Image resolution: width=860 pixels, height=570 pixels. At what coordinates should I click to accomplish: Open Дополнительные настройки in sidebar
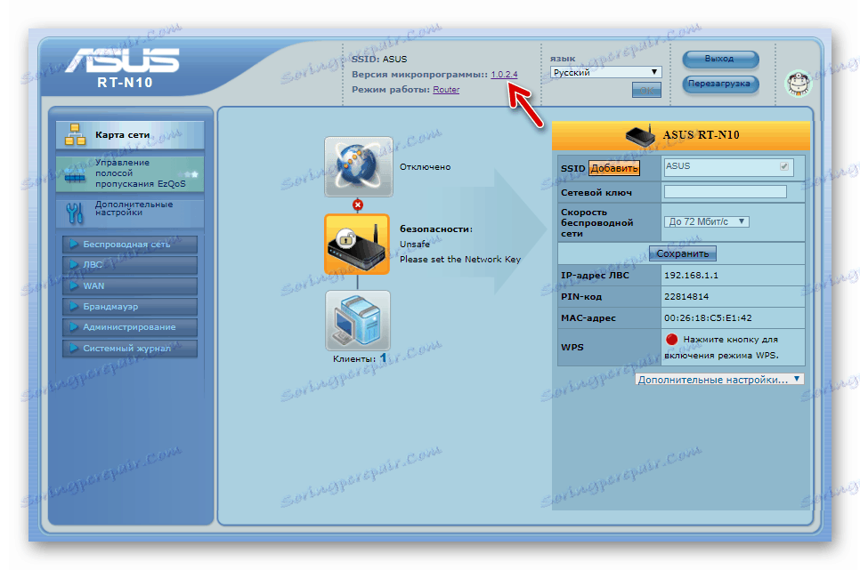[130, 213]
